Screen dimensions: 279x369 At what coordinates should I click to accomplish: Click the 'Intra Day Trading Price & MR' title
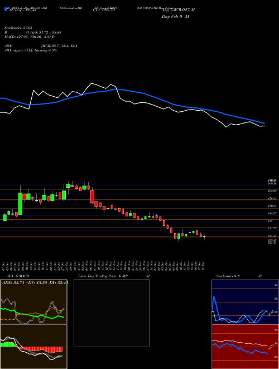point(103,276)
